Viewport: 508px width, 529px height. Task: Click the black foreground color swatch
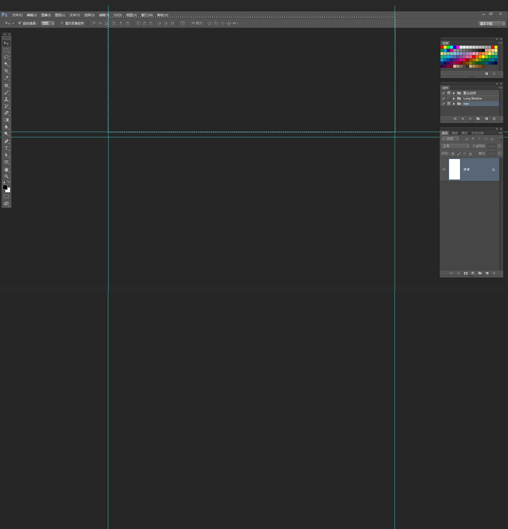(x=5, y=187)
